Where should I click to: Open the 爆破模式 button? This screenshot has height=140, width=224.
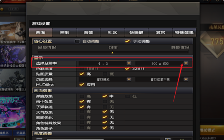pos(212,130)
